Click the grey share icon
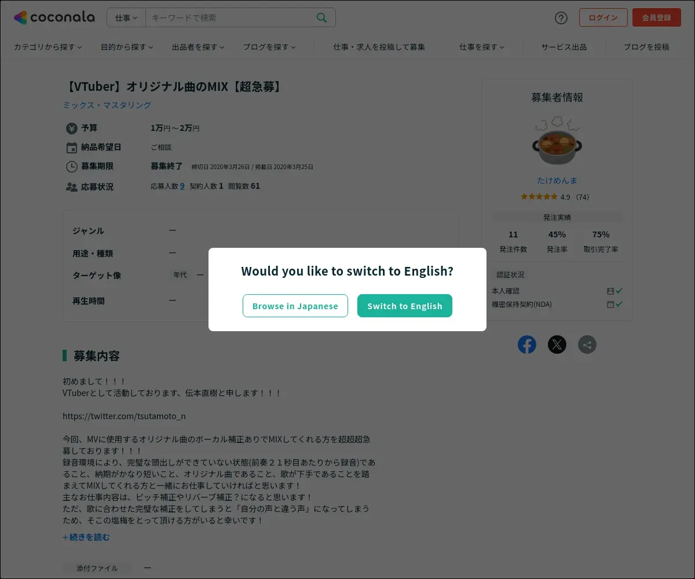 pyautogui.click(x=587, y=345)
